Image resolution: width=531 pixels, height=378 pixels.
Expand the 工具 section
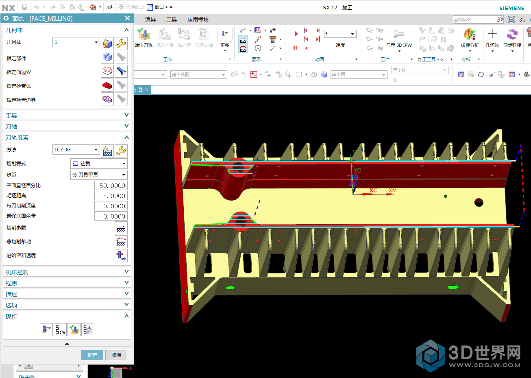pos(67,116)
